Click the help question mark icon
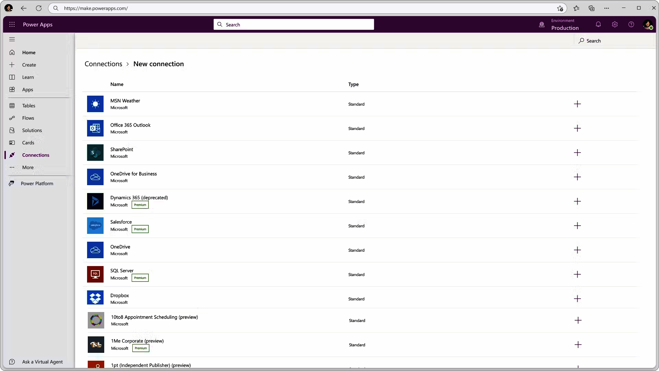The image size is (659, 371). [x=631, y=24]
